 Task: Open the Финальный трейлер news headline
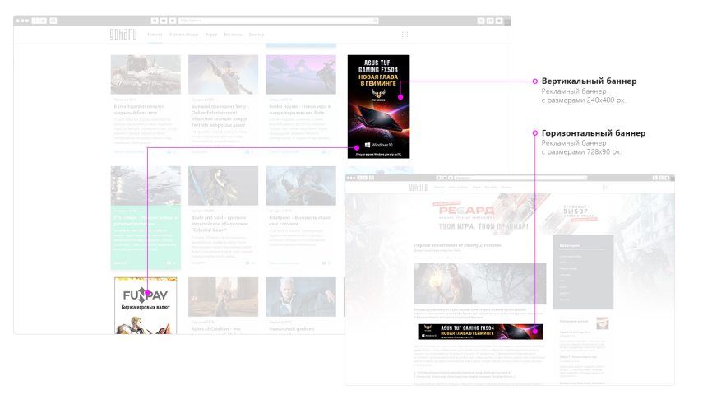(x=291, y=329)
